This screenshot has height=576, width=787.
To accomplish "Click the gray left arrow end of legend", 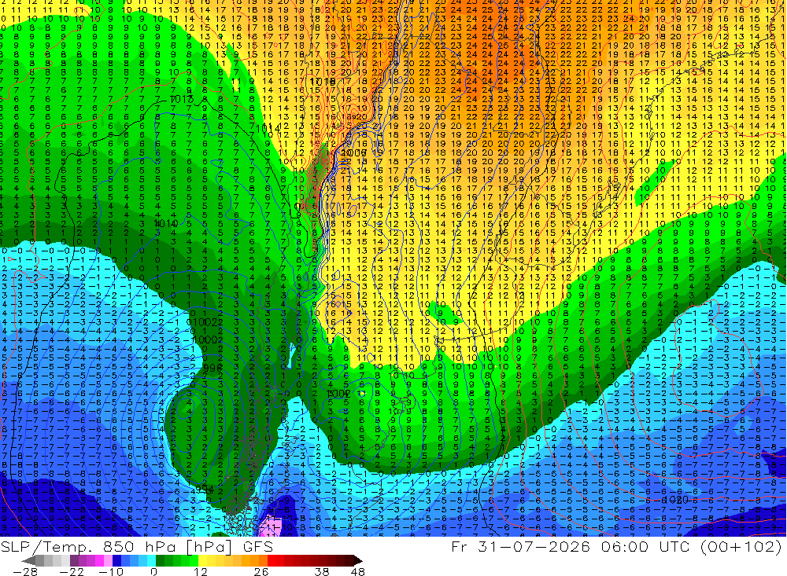I will point(28,561).
